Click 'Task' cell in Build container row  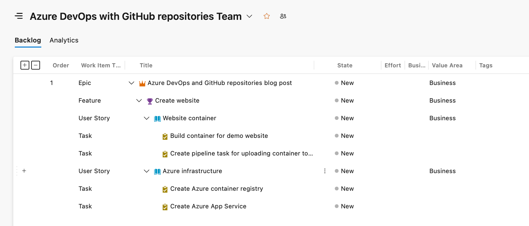(85, 136)
